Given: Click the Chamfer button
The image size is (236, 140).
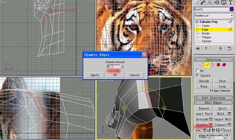Looking at the screenshot, I should coord(202,125).
